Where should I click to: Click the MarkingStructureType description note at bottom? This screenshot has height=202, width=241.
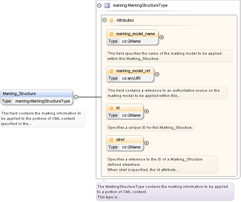(x=164, y=192)
